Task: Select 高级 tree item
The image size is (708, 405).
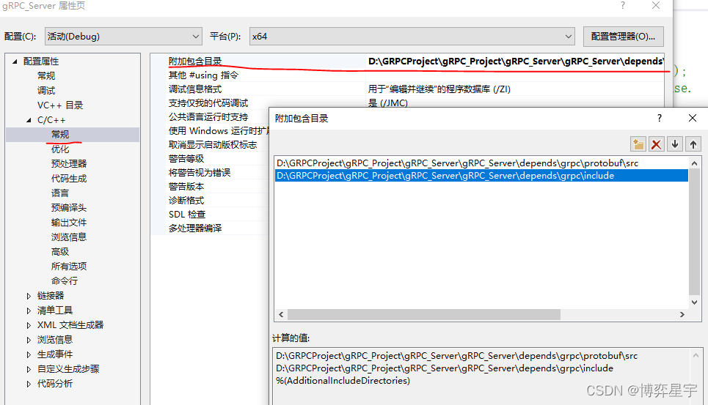Action: click(60, 252)
